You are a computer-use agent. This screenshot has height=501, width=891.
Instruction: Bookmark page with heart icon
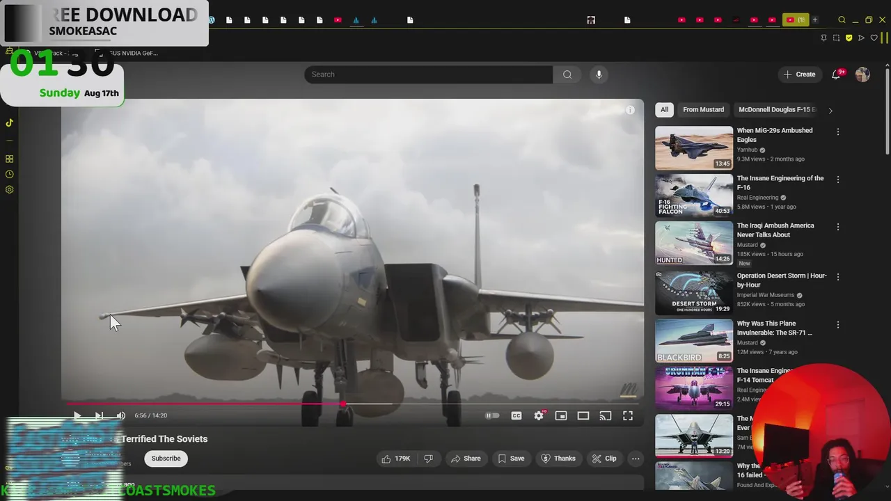tap(874, 38)
